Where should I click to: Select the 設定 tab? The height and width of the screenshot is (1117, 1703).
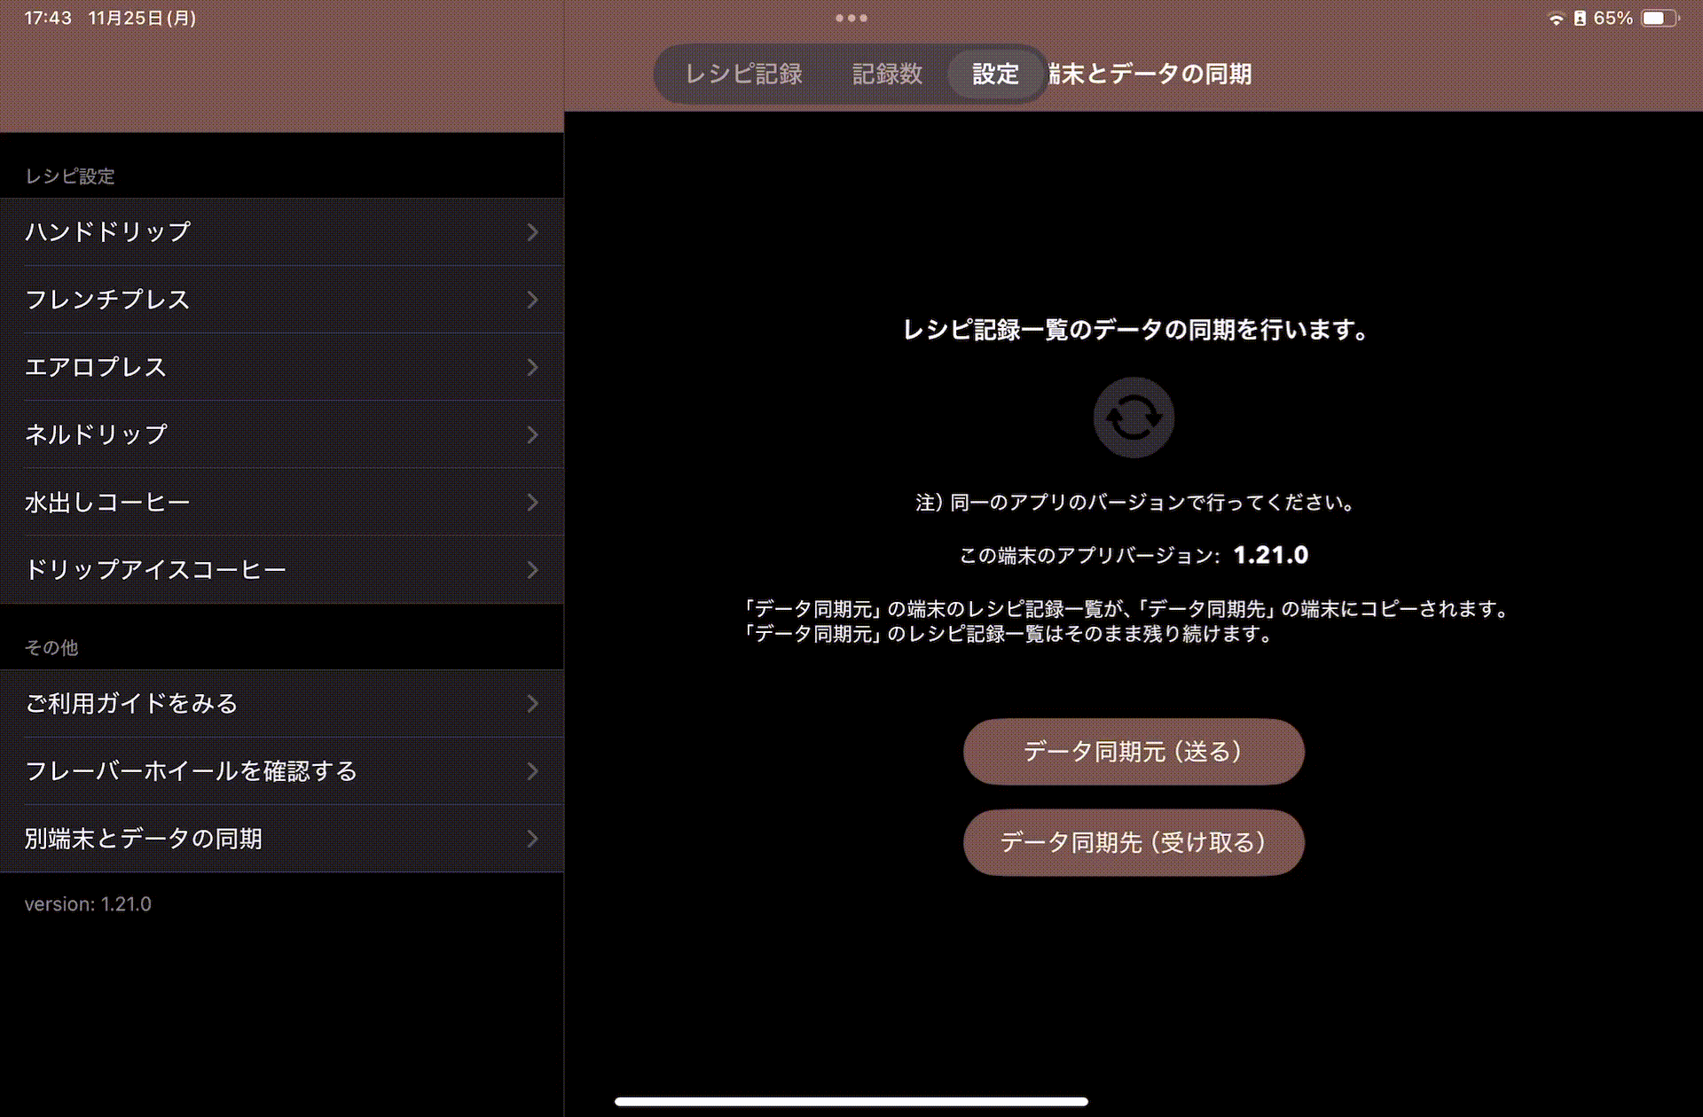click(x=995, y=74)
